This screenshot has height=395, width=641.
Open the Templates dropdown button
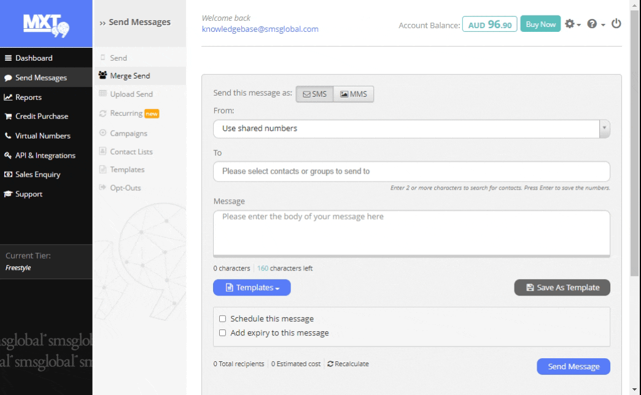pos(252,288)
